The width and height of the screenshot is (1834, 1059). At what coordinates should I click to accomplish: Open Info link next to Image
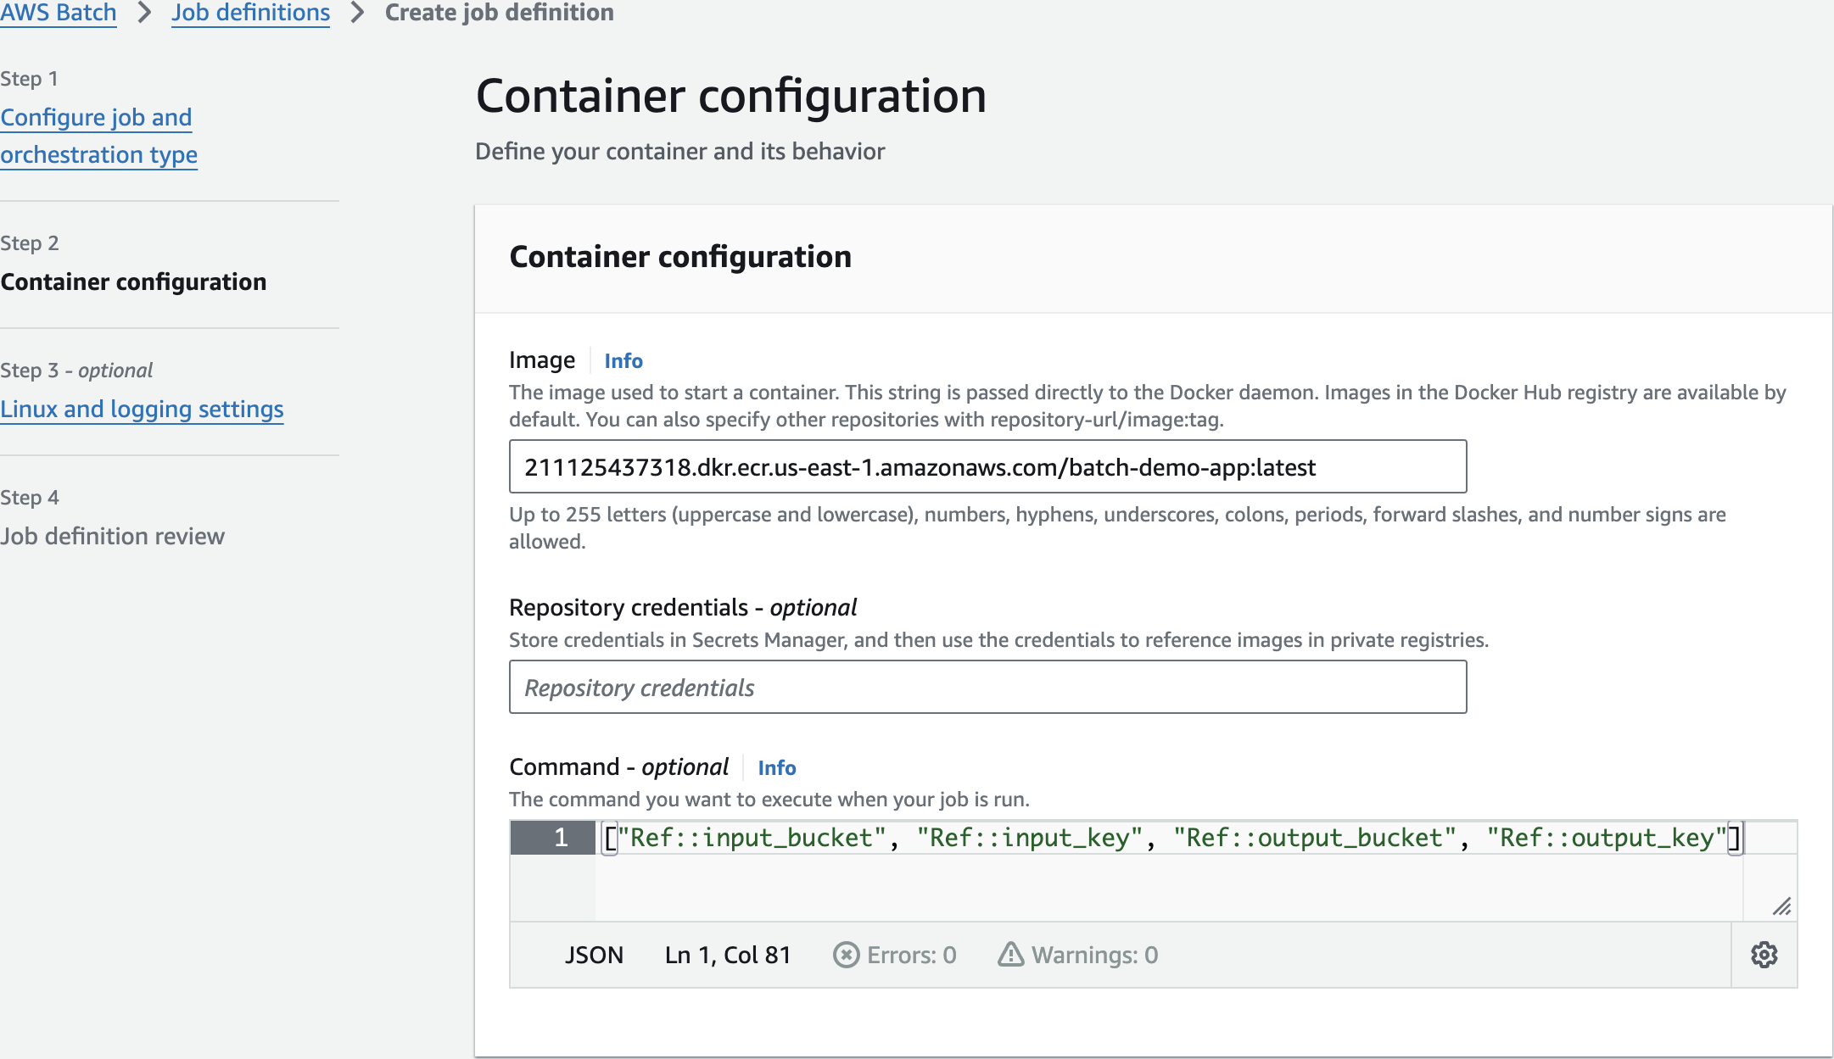[x=623, y=360]
